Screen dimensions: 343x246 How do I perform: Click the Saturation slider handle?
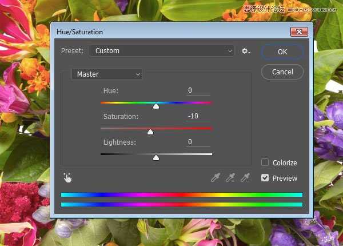tap(150, 132)
